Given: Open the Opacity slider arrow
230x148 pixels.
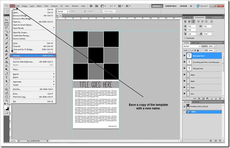Looking at the screenshot, I should (215, 46).
